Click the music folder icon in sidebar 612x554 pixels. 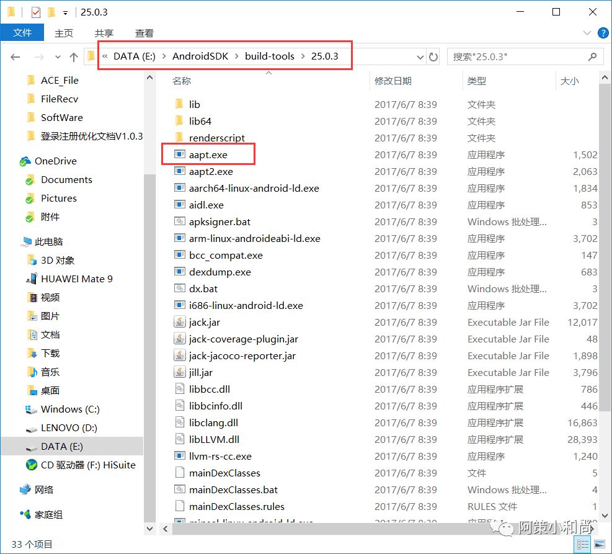coord(32,372)
